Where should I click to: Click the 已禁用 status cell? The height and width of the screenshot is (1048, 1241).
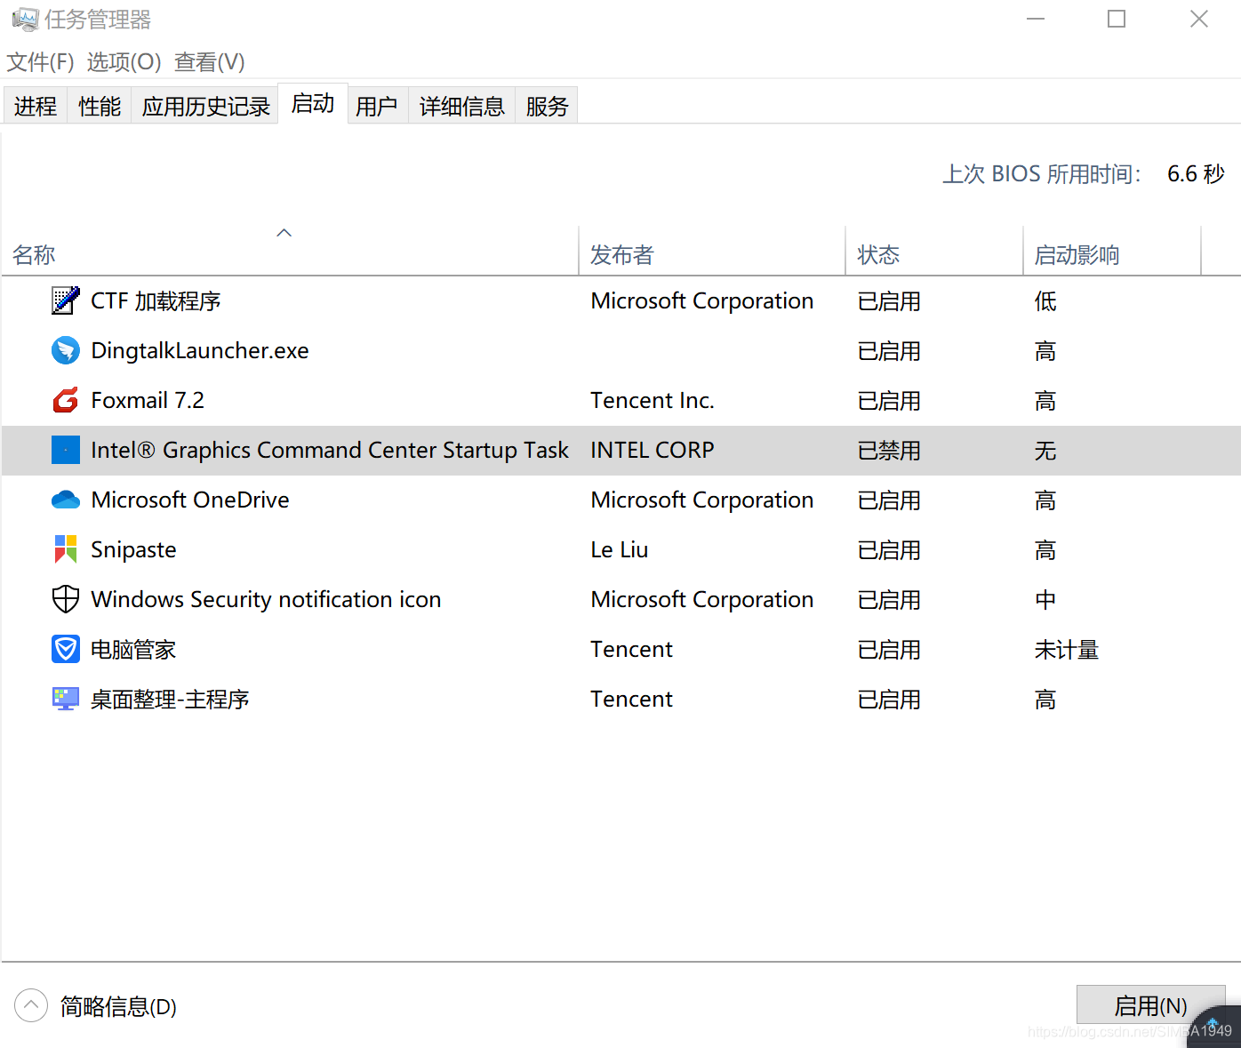pos(889,451)
